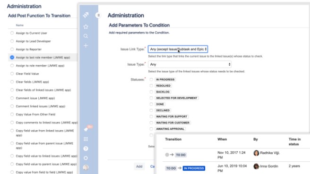Check the AWAITING APPROVAL checkbox
The width and height of the screenshot is (310, 174).
point(151,129)
